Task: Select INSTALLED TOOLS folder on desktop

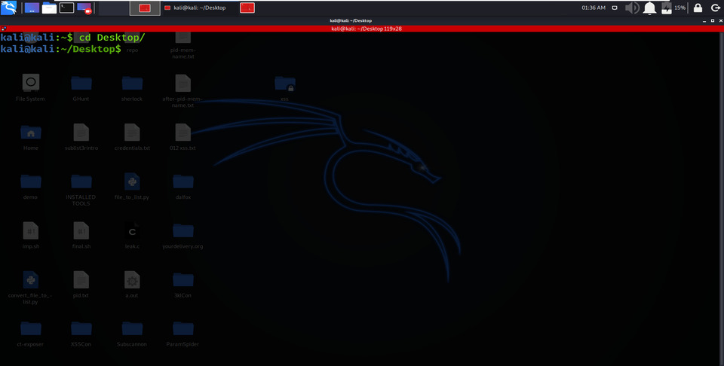Action: tap(81, 190)
